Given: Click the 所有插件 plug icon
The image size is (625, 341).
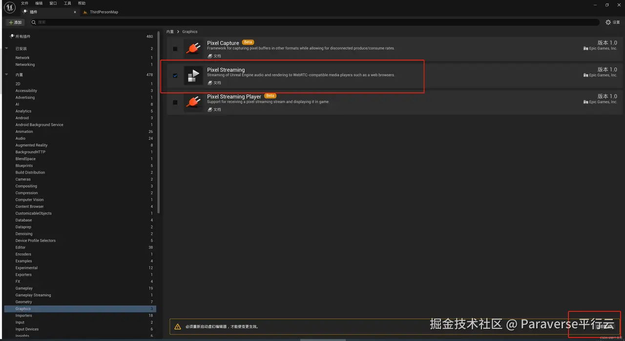Looking at the screenshot, I should (x=12, y=37).
